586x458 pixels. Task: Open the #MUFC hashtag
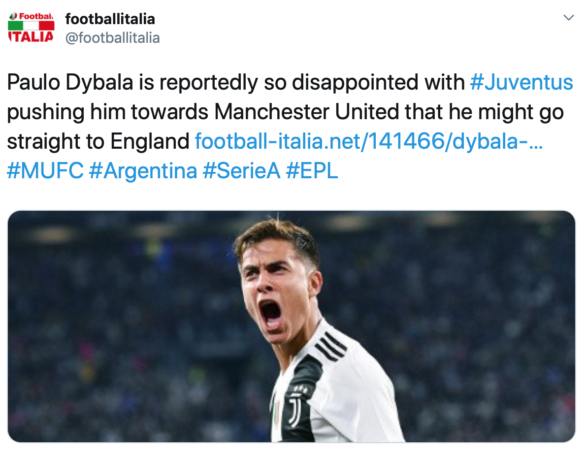pyautogui.click(x=45, y=171)
